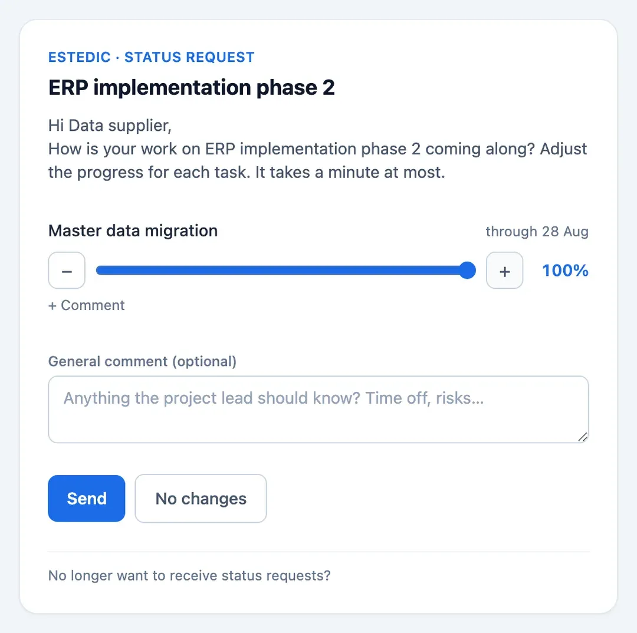637x633 pixels.
Task: Click the STATUS REQUEST header text
Action: pyautogui.click(x=189, y=57)
